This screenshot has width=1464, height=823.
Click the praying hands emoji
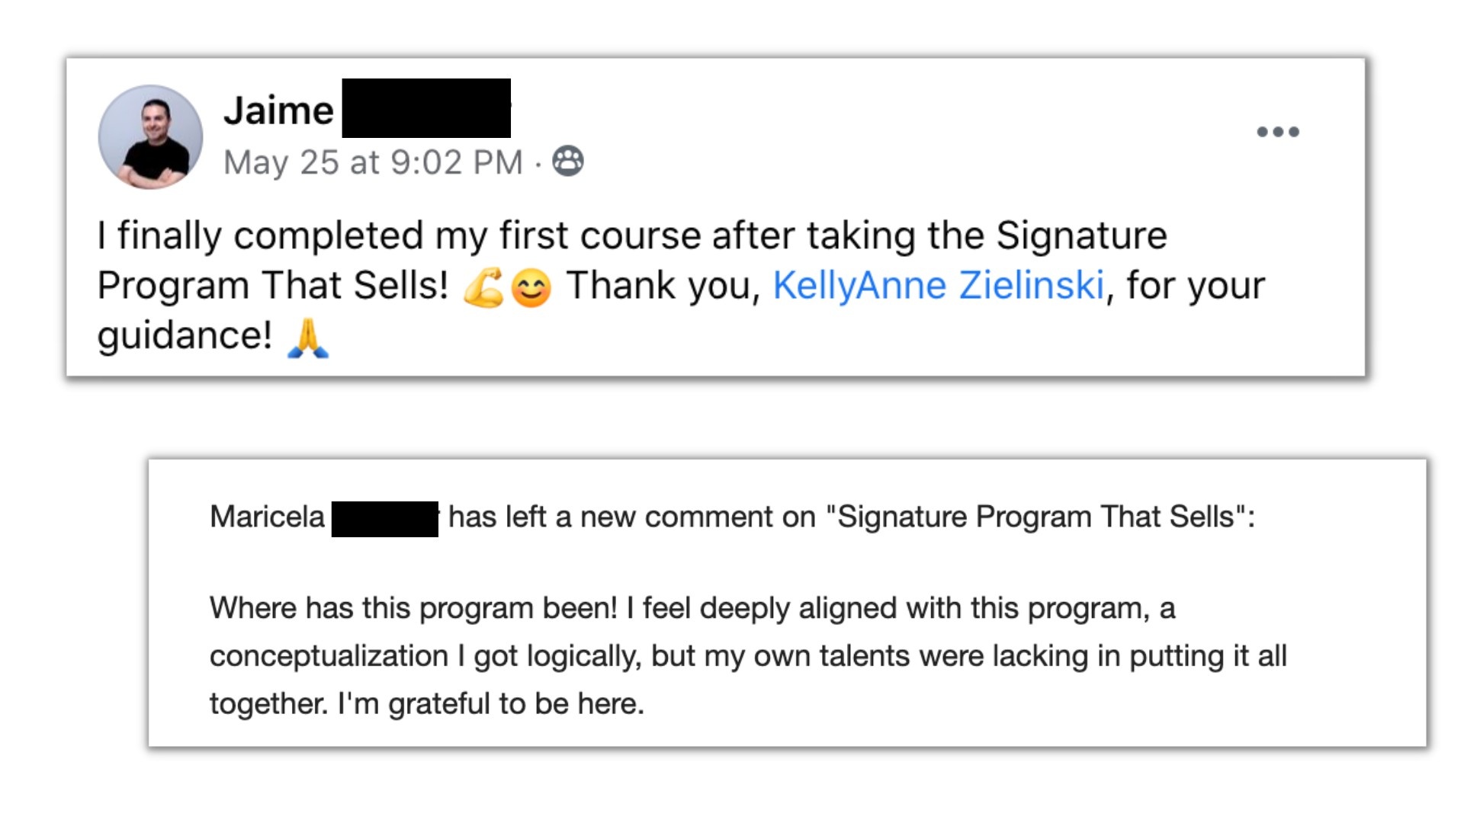click(x=308, y=338)
